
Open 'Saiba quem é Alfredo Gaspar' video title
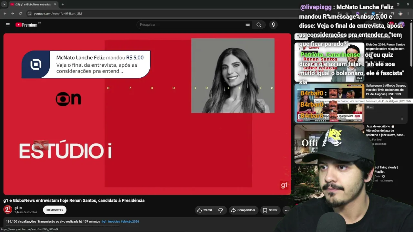[386, 90]
